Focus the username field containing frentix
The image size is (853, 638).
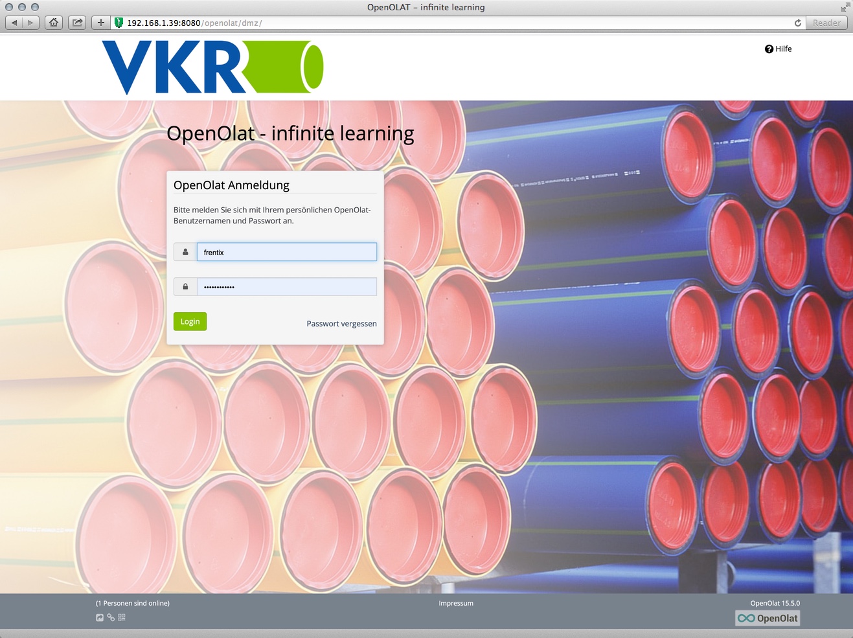pos(287,252)
